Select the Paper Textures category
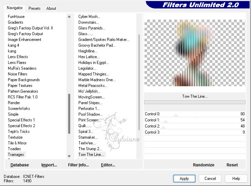 [20, 86]
